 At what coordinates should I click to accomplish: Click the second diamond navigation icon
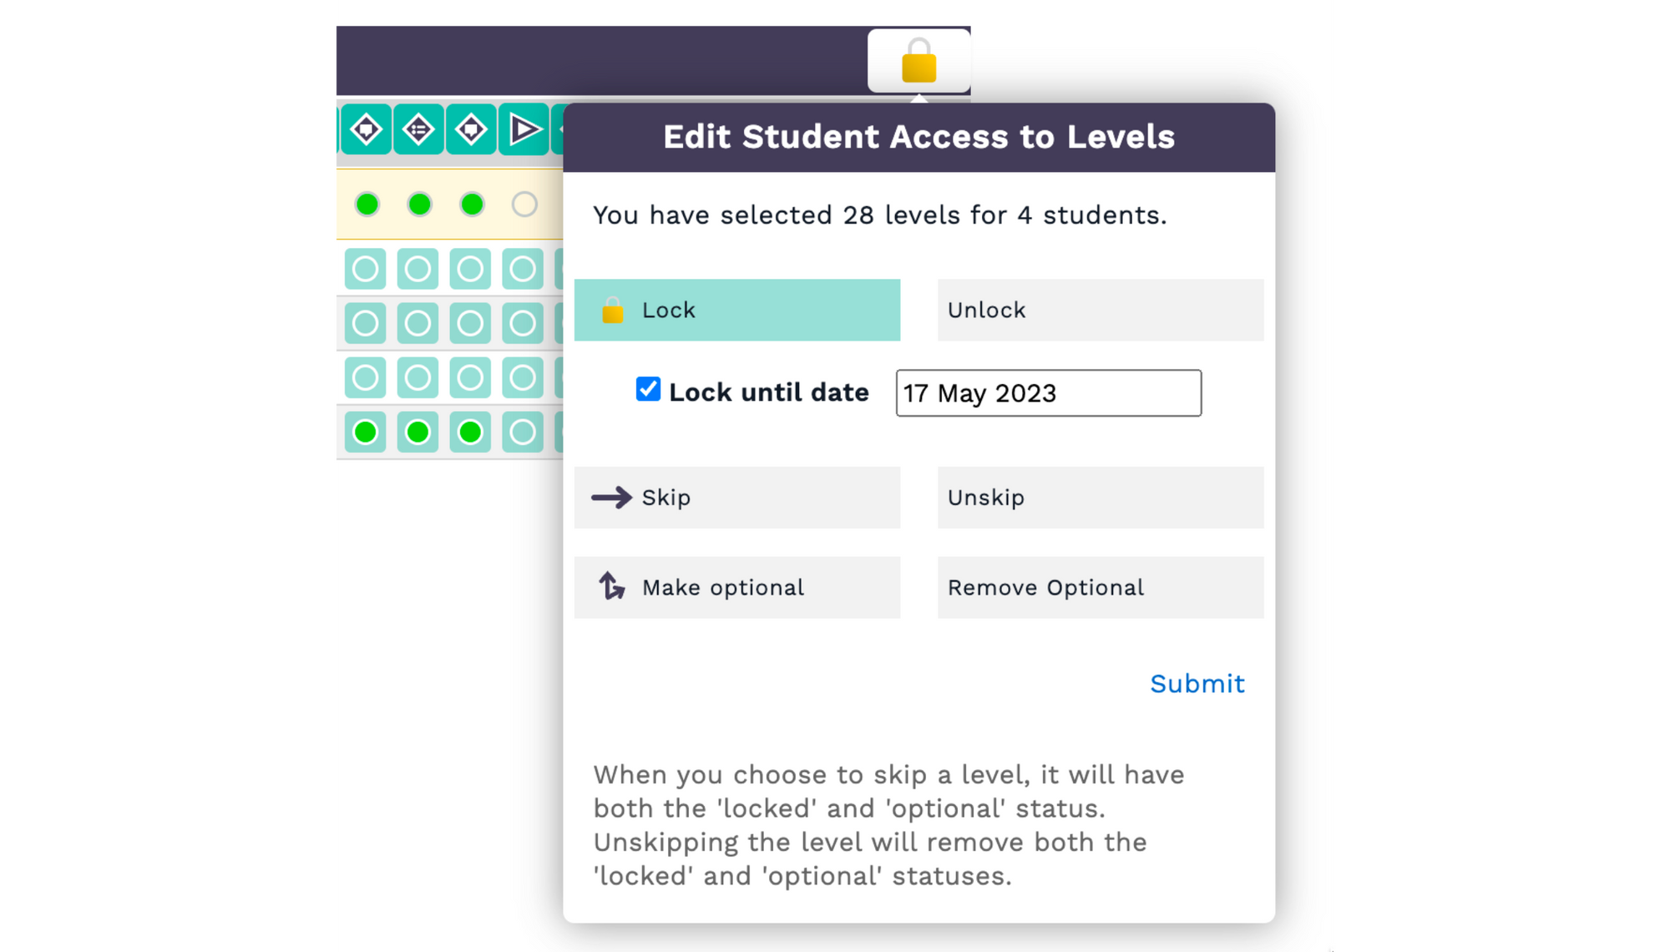click(x=420, y=129)
